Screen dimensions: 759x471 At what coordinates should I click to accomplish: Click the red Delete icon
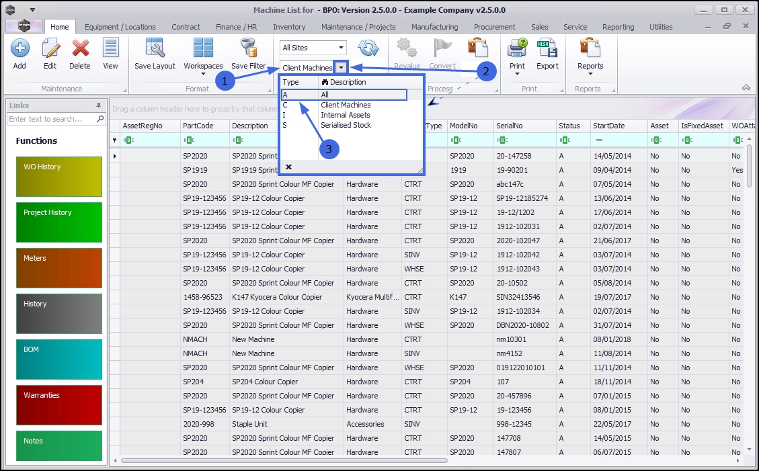(80, 49)
